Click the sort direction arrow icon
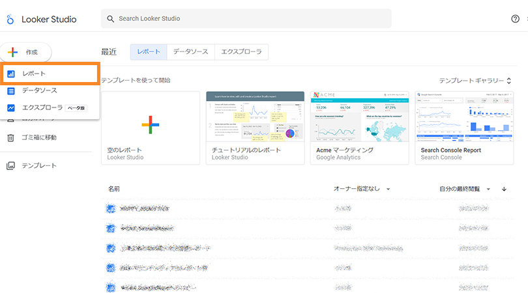The height and width of the screenshot is (293, 528). pos(504,189)
